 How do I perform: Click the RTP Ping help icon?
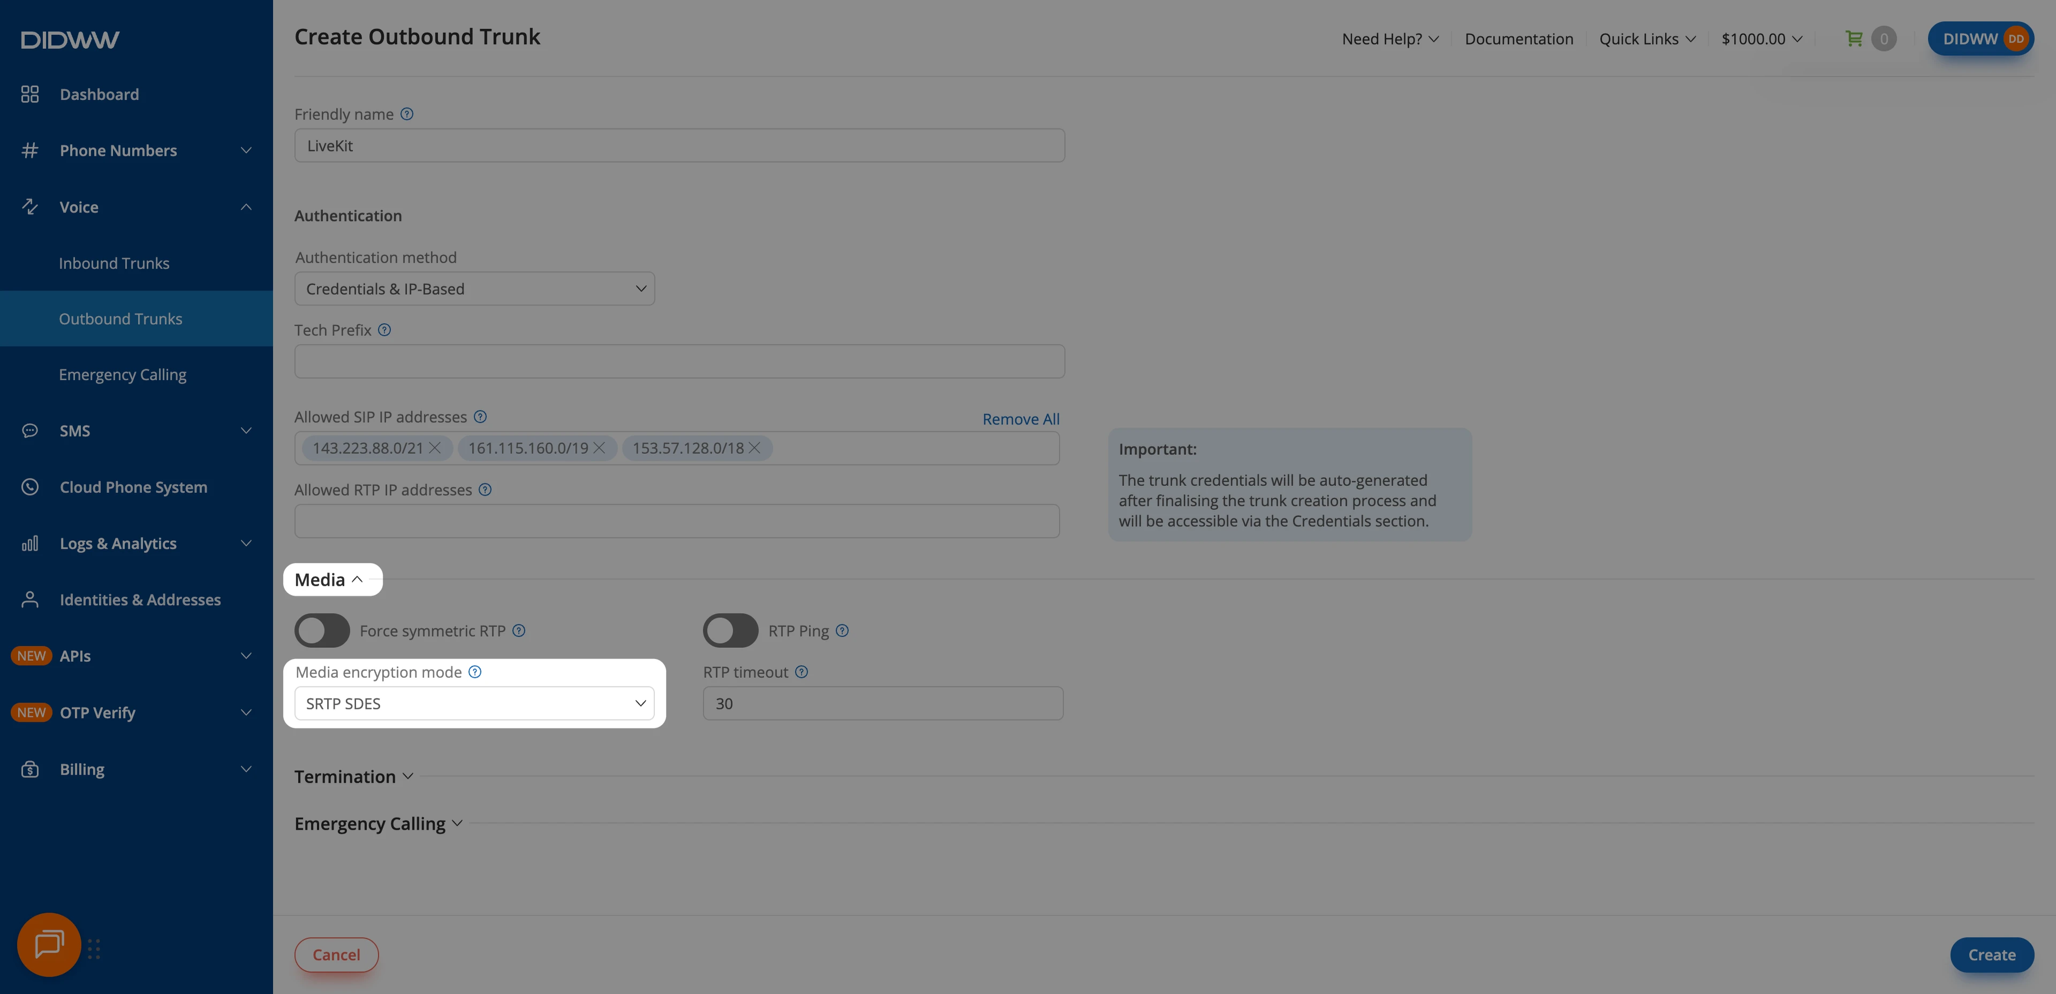(842, 630)
